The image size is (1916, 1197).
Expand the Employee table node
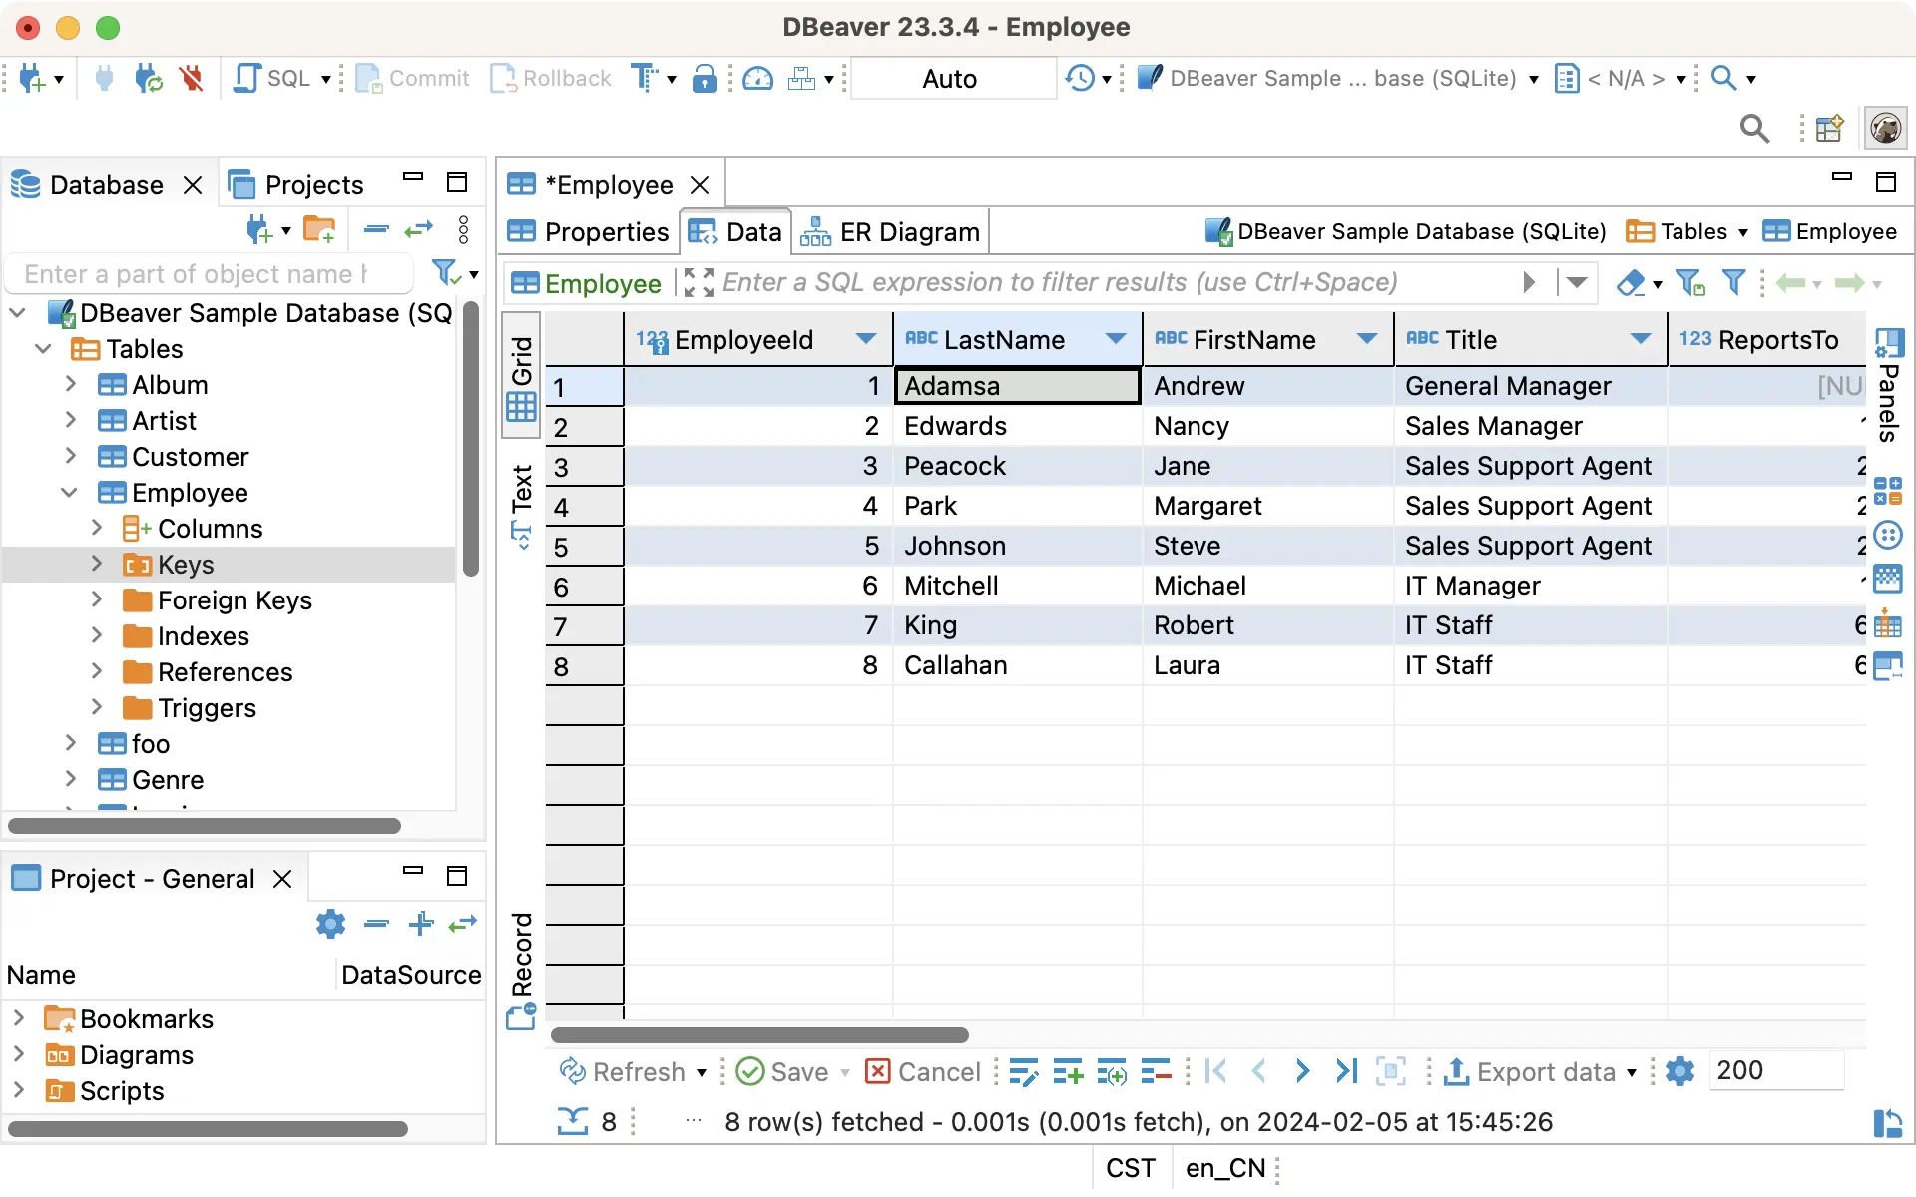[x=70, y=492]
